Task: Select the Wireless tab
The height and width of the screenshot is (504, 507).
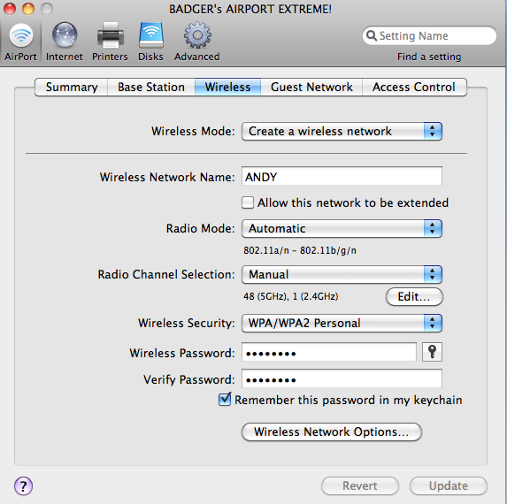Action: coord(227,87)
